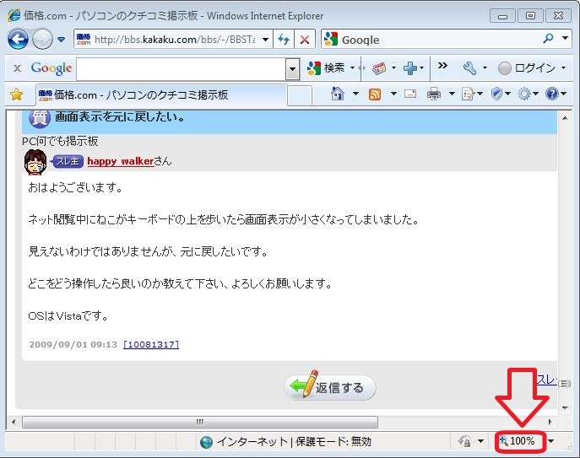Click the status bar privacy lock icon
The height and width of the screenshot is (458, 580).
(464, 441)
